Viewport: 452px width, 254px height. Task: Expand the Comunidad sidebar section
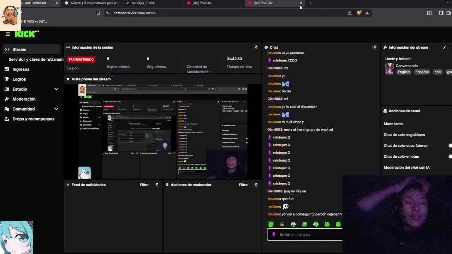pos(56,109)
